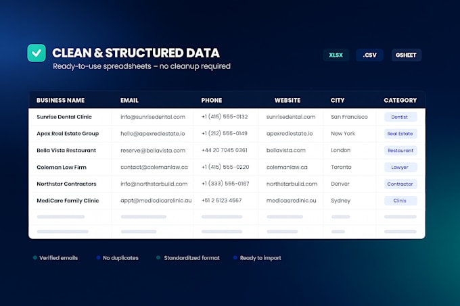Screen dimensions: 460x306
Task: Click the PHONE column header
Action: tap(212, 100)
